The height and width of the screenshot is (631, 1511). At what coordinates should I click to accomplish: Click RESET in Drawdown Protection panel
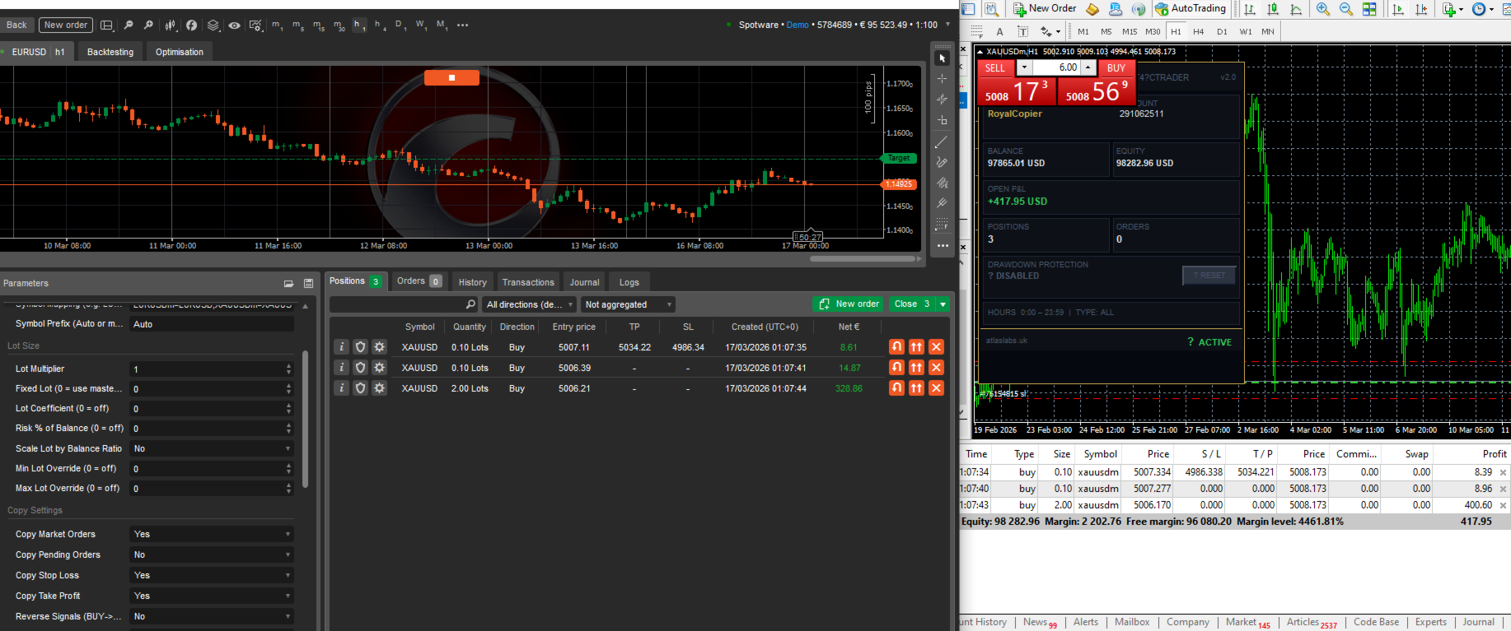coord(1209,276)
